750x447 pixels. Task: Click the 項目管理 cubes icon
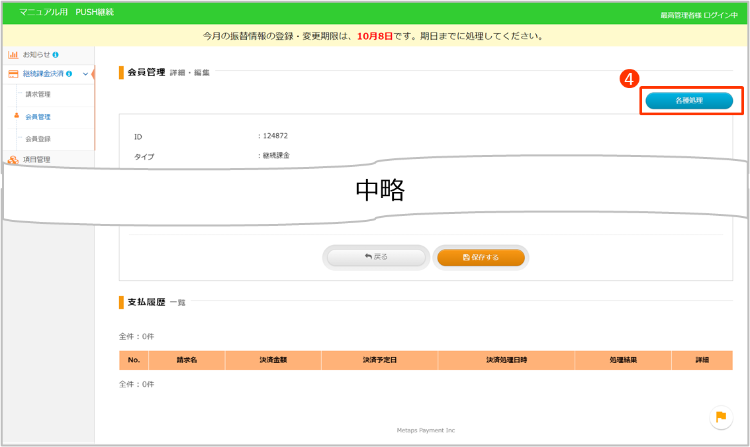point(13,160)
